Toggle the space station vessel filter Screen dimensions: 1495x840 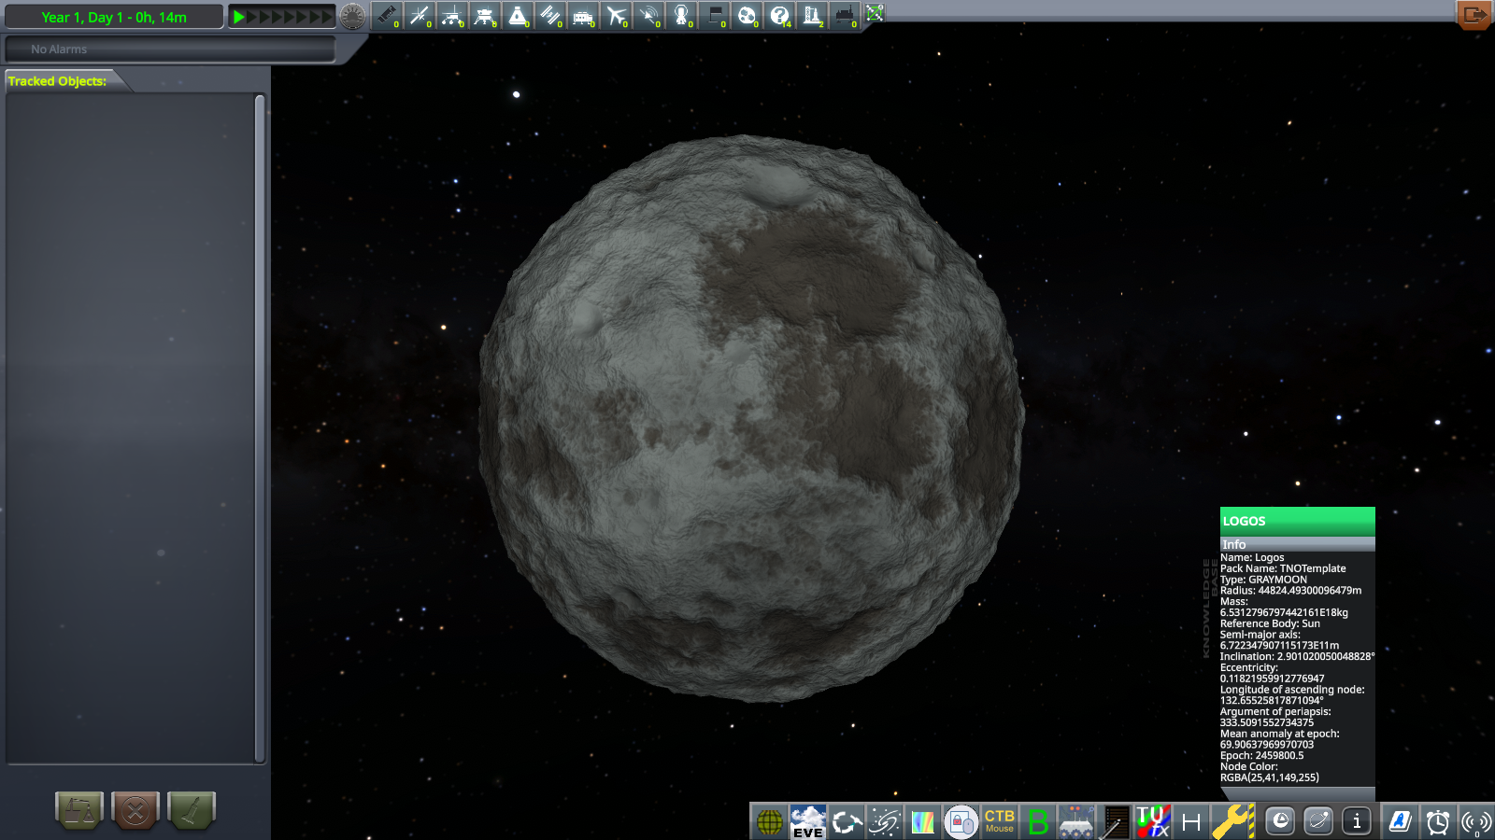pos(550,16)
